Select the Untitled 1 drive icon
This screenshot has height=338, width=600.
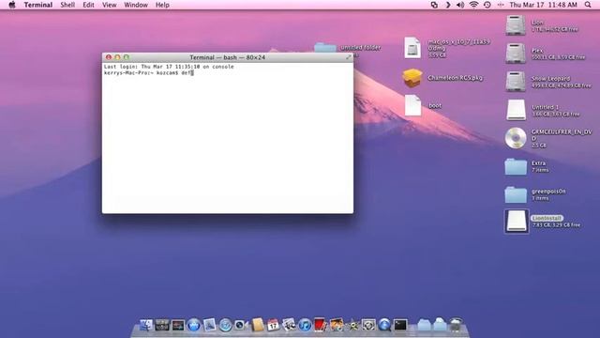pyautogui.click(x=516, y=110)
